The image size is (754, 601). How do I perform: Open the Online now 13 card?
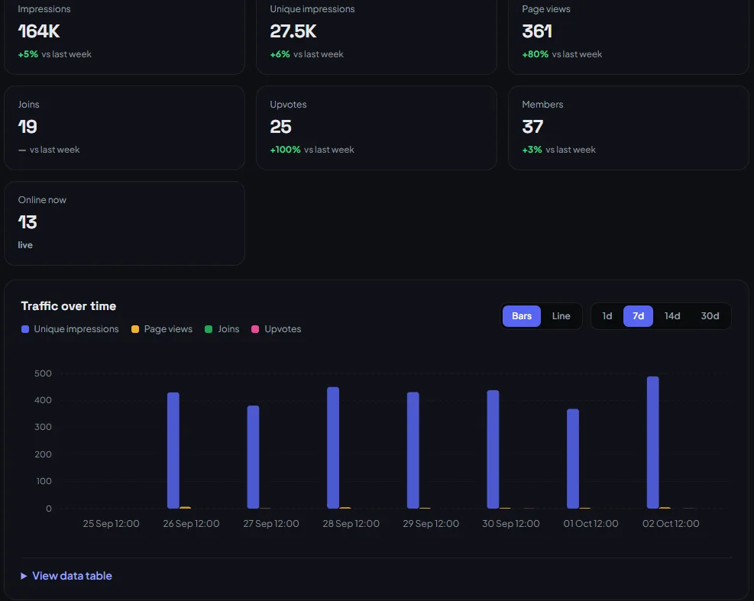[125, 223]
